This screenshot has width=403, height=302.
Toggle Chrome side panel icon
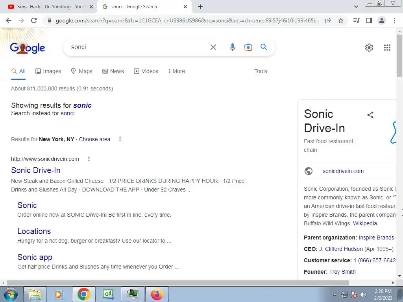coord(369,20)
